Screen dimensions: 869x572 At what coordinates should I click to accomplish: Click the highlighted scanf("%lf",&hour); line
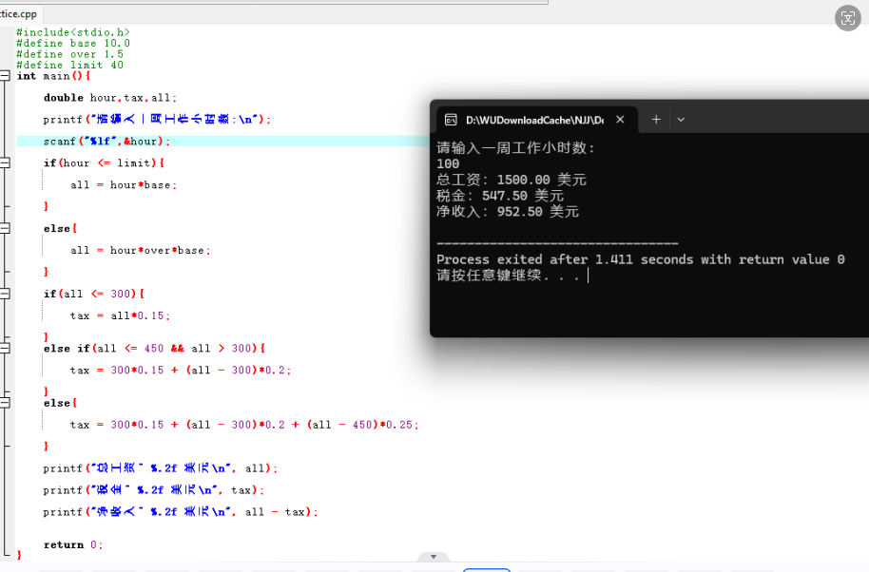[x=106, y=142]
